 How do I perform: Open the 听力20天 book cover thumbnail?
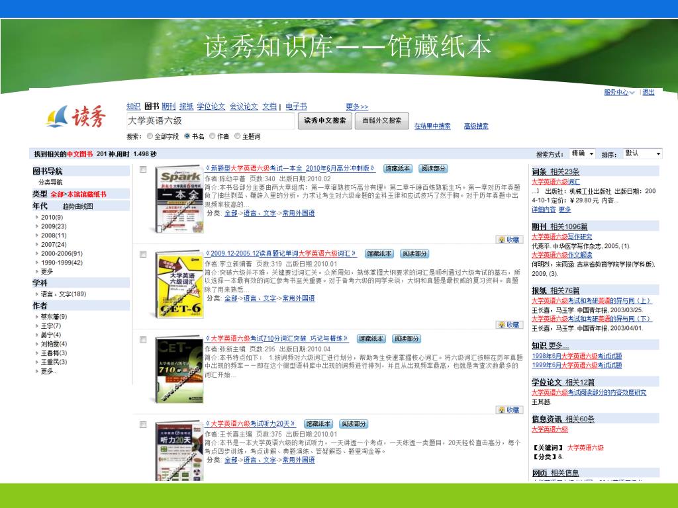pyautogui.click(x=179, y=450)
